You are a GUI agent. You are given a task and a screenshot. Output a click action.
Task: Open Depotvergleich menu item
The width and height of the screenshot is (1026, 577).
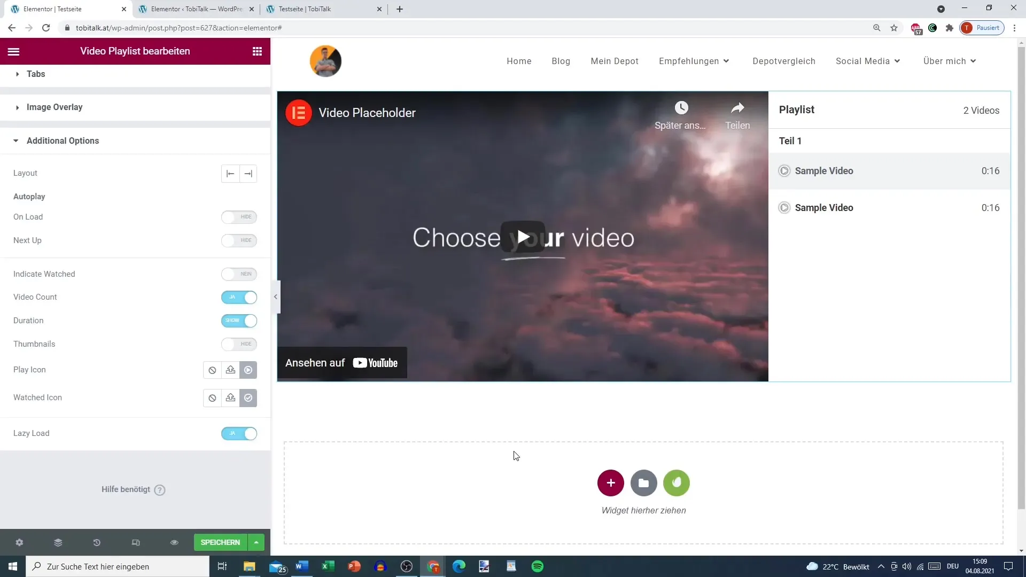coord(784,61)
